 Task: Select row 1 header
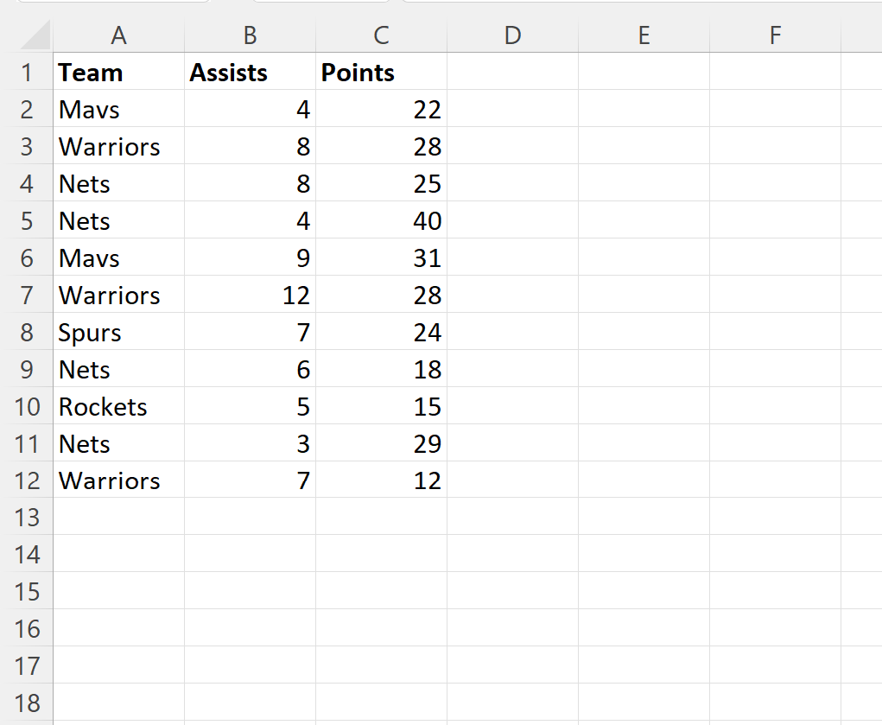point(27,73)
